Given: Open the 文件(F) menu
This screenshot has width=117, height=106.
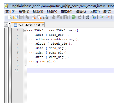Looking at the screenshot, I should tap(10, 11).
